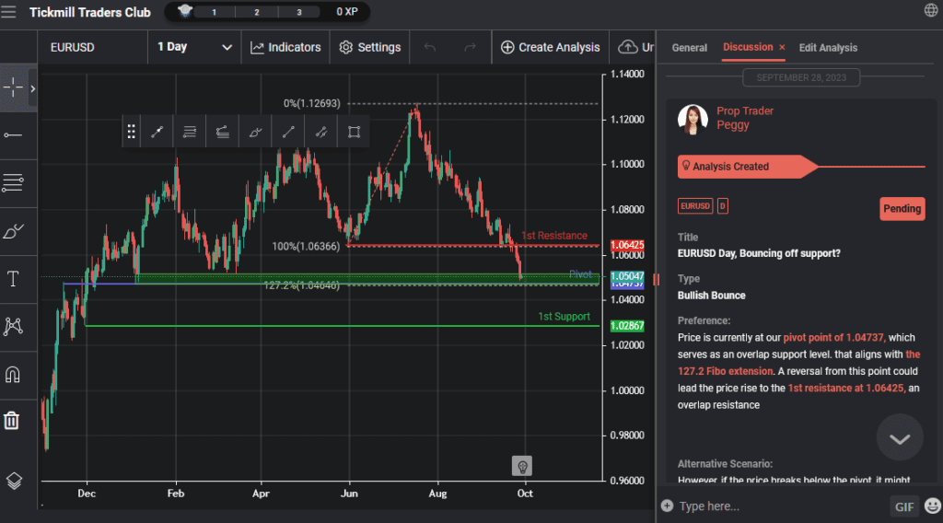Open the Indicators menu
The height and width of the screenshot is (523, 943).
[x=285, y=47]
